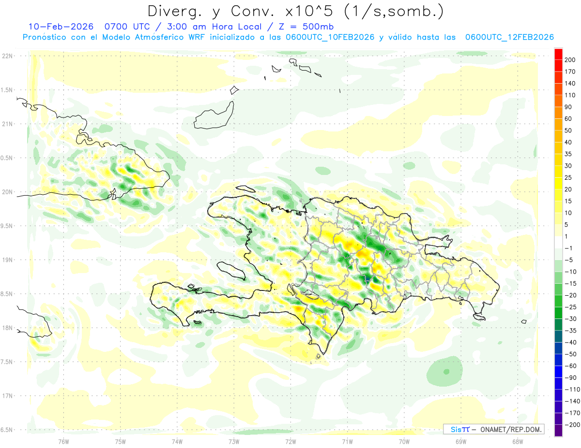581x448 pixels.
Task: Click the 75W longitude label
Action: (120, 441)
